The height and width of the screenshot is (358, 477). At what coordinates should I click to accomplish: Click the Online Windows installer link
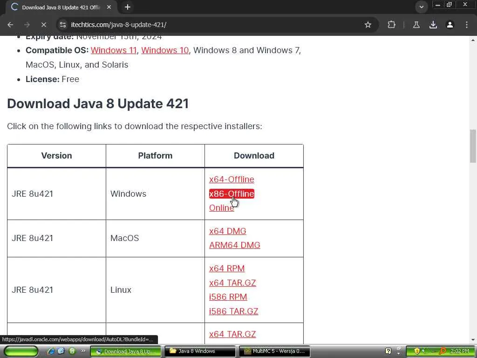click(x=221, y=208)
